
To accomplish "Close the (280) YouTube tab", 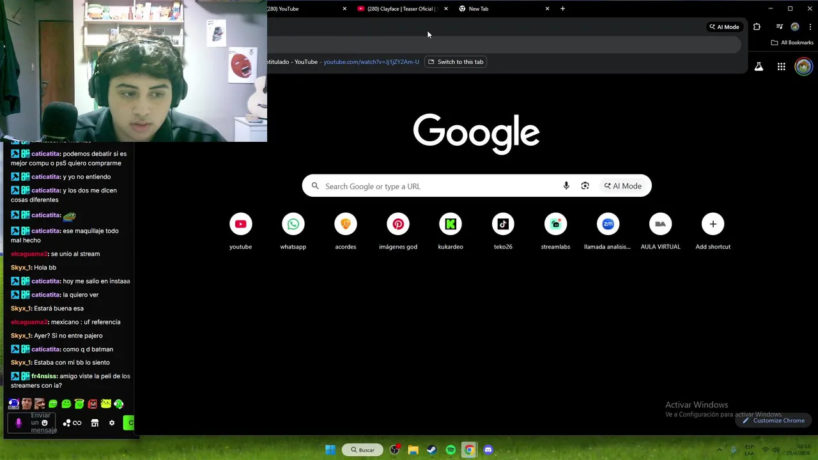I will (344, 9).
